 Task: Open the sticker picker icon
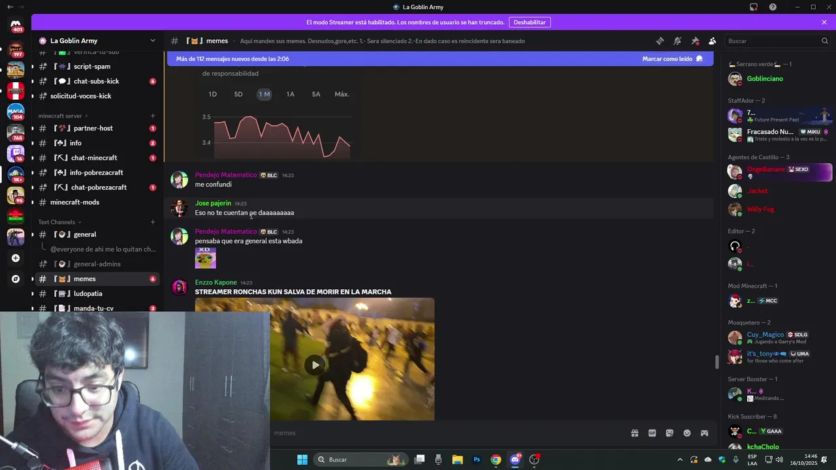click(x=669, y=433)
